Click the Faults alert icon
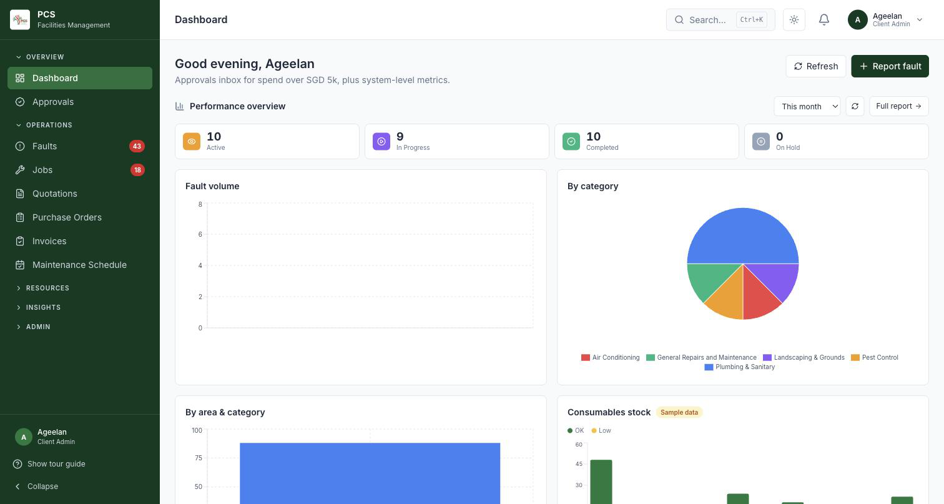This screenshot has width=944, height=504. pos(20,146)
